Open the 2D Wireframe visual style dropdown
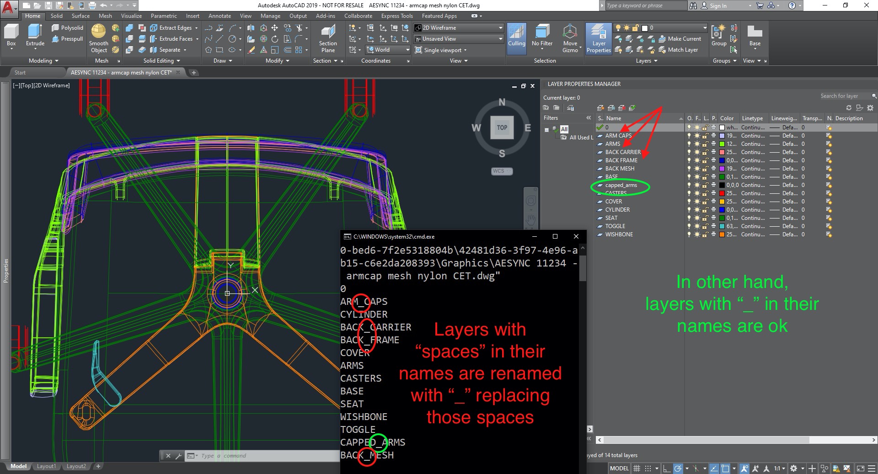The height and width of the screenshot is (474, 878). click(458, 28)
